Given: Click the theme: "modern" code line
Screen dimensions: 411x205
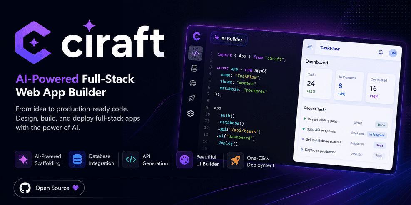Looking at the screenshot, I should coord(239,83).
